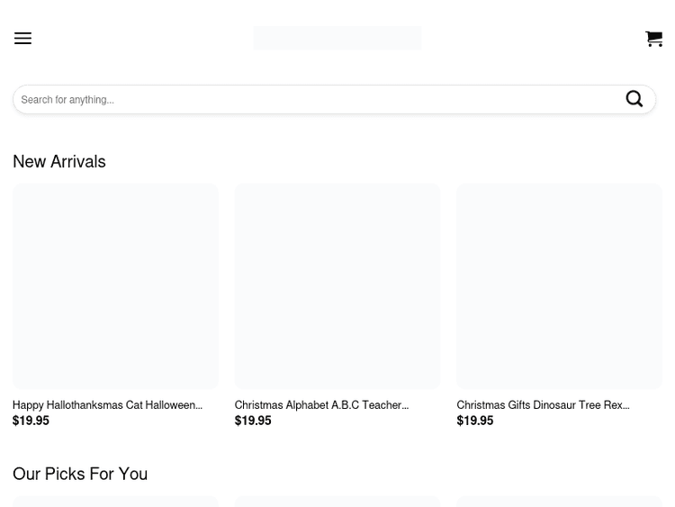Click the magnifying glass search icon
The width and height of the screenshot is (675, 507).
pyautogui.click(x=634, y=99)
